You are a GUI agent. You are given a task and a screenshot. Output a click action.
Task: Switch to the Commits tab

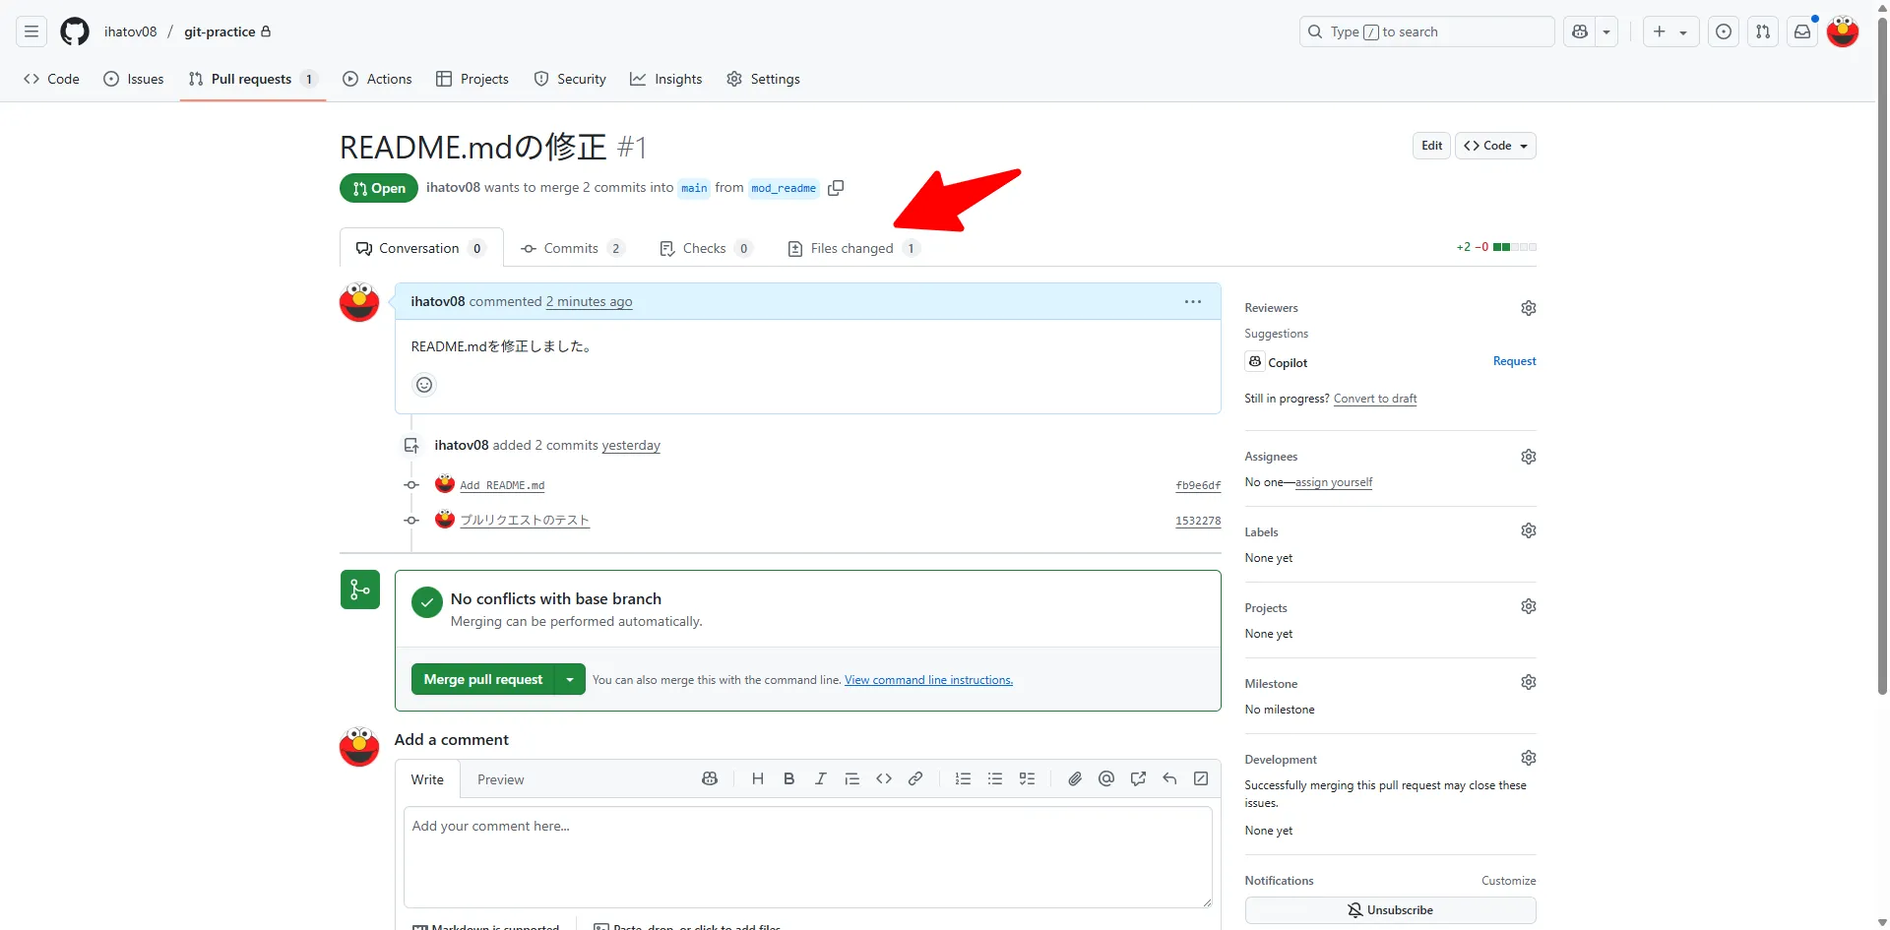point(573,248)
